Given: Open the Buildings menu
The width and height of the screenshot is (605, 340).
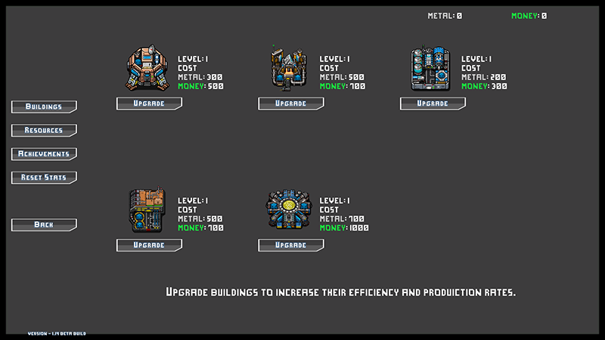Looking at the screenshot, I should click(44, 107).
